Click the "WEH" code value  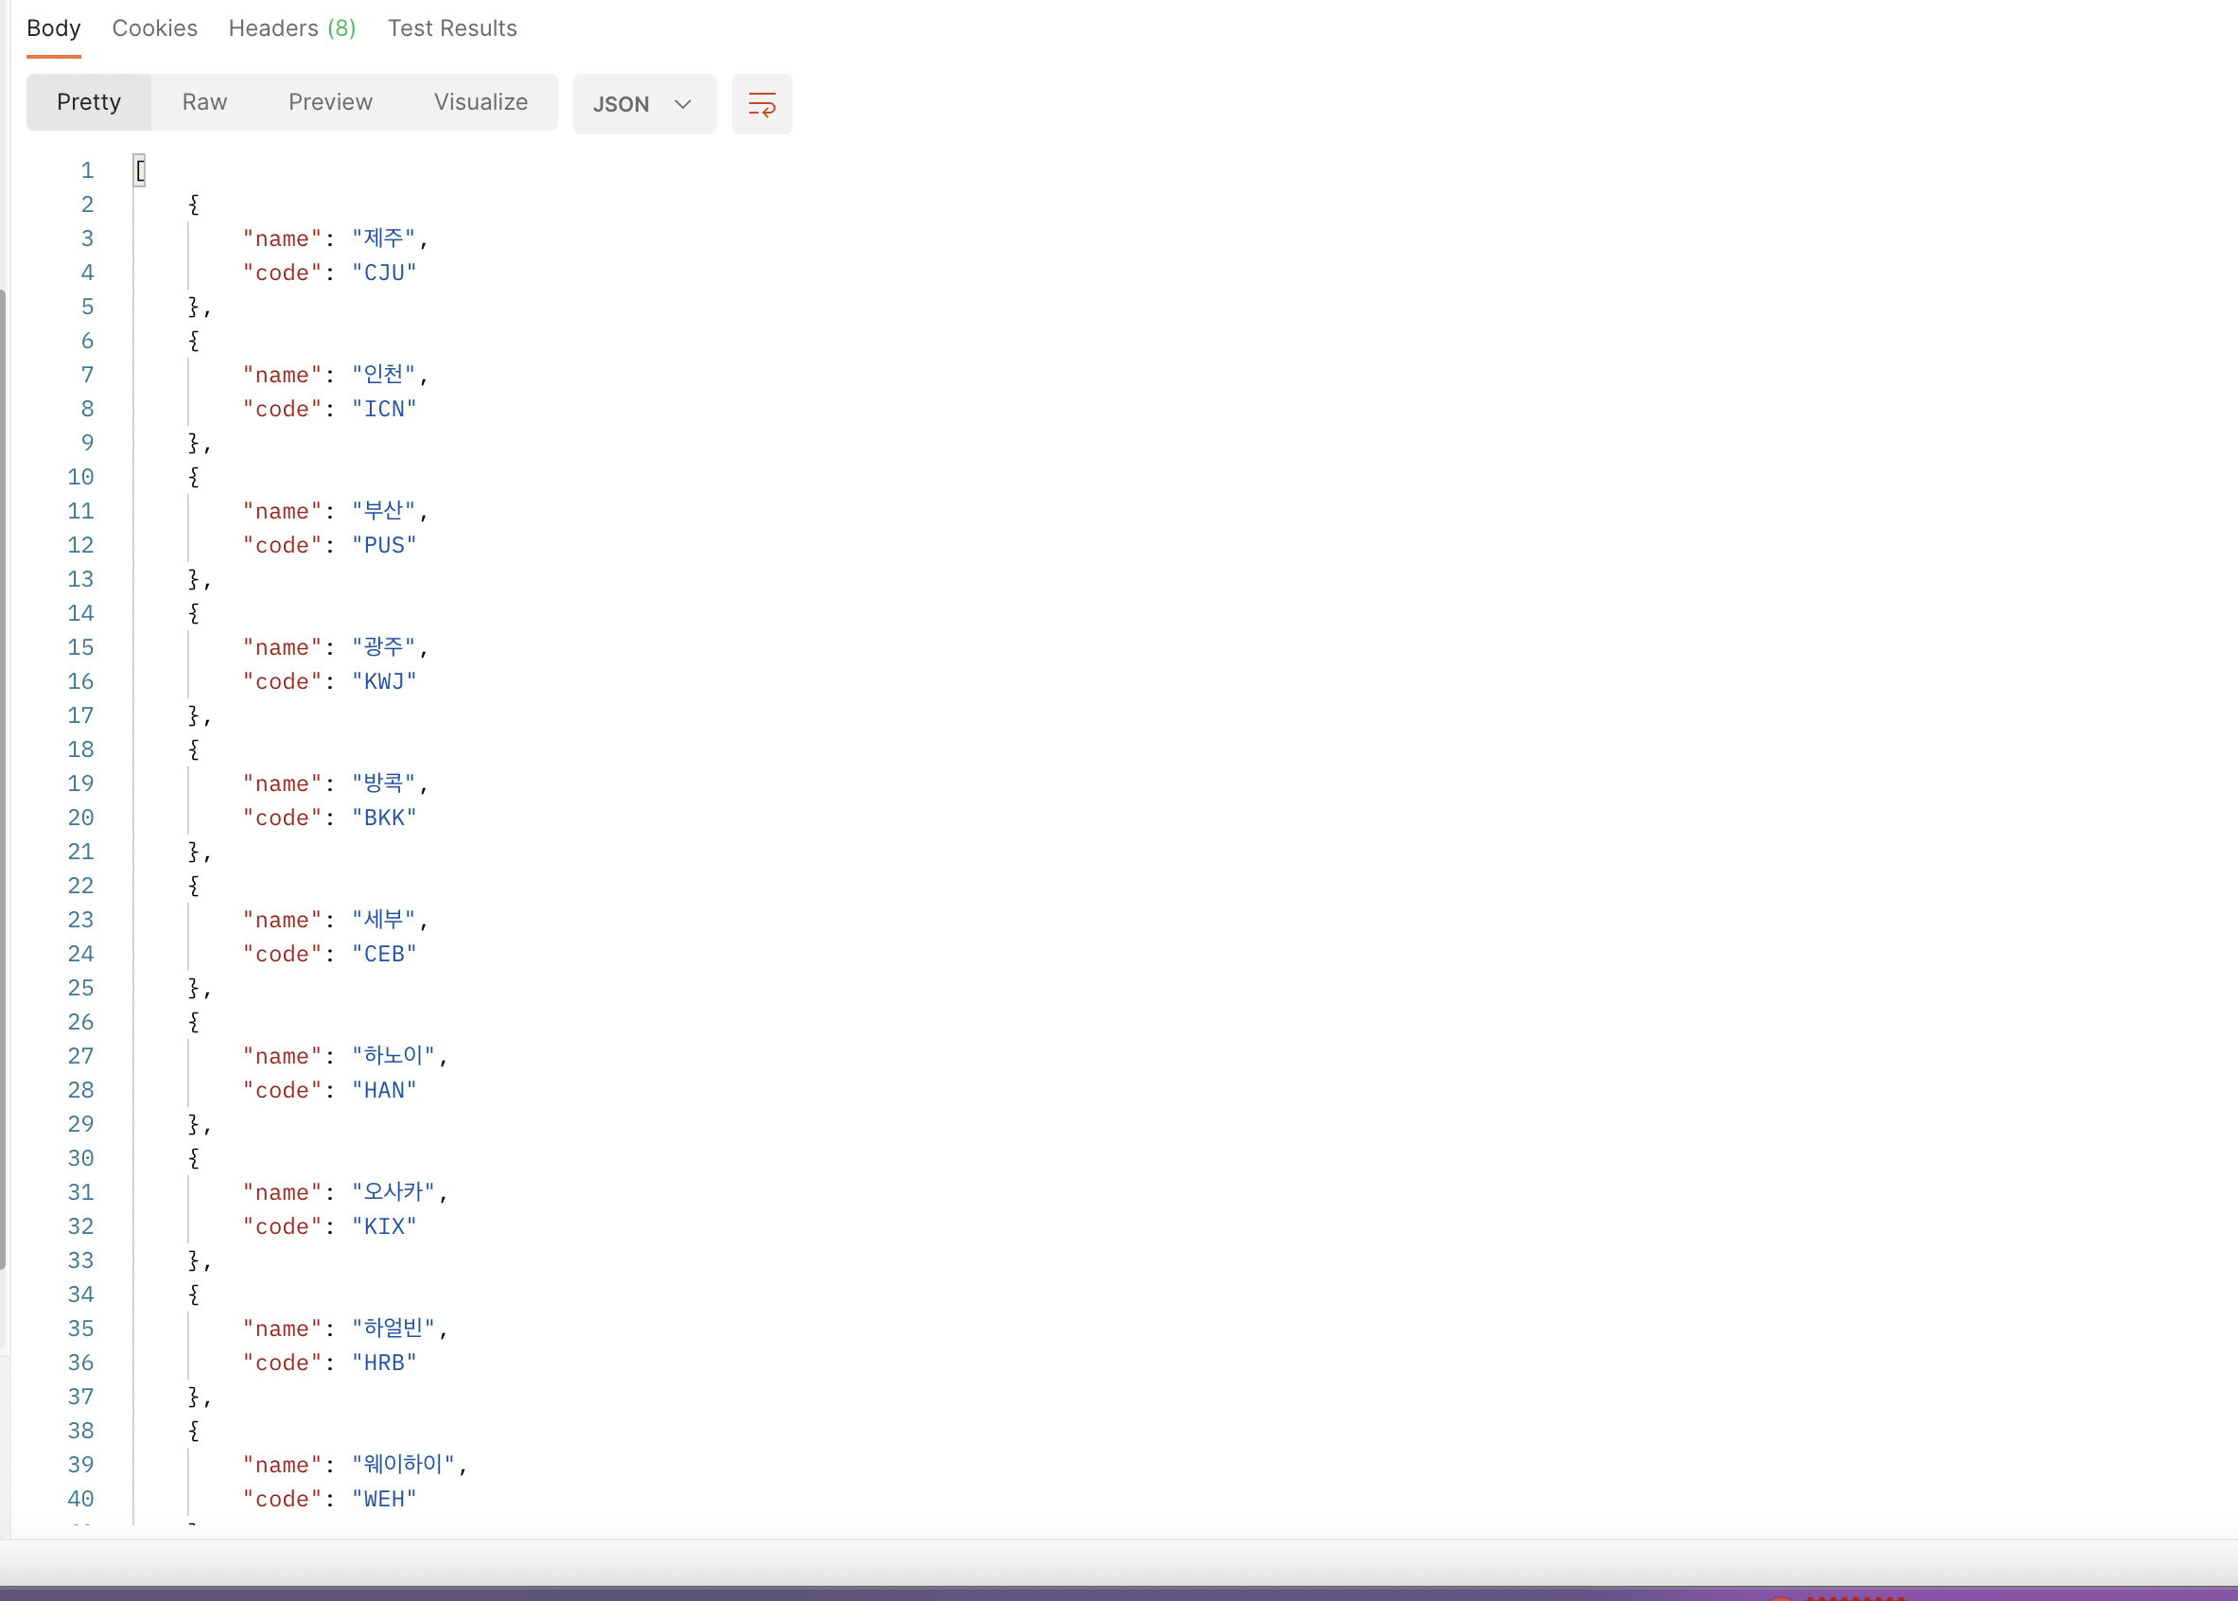(x=384, y=1500)
